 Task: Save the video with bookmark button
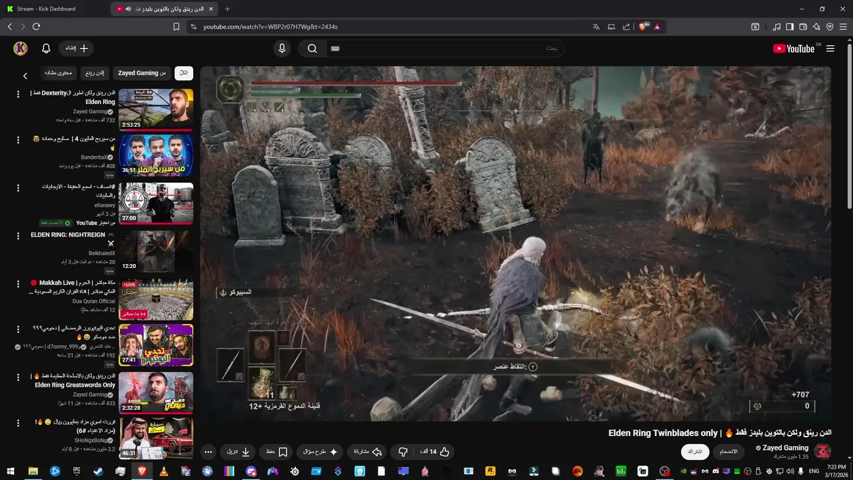(x=277, y=451)
